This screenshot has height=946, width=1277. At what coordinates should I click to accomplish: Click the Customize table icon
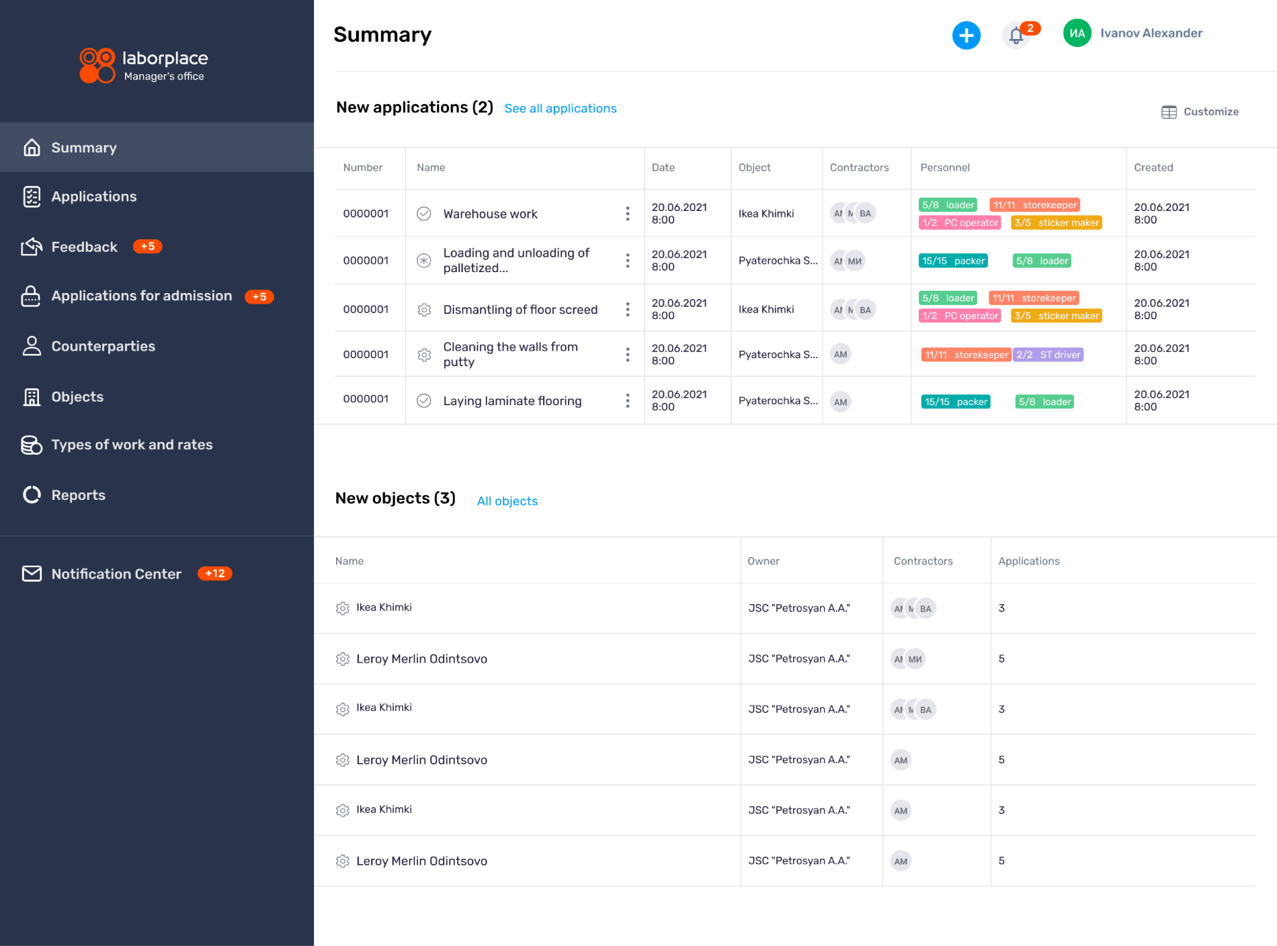[x=1169, y=112]
